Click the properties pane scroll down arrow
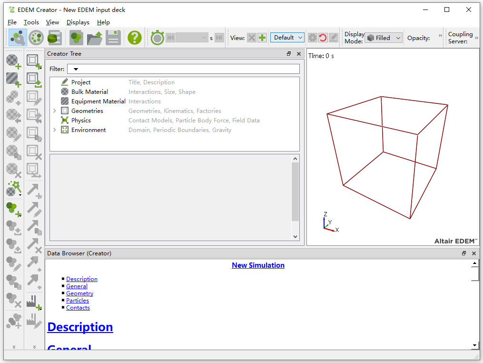 click(295, 237)
